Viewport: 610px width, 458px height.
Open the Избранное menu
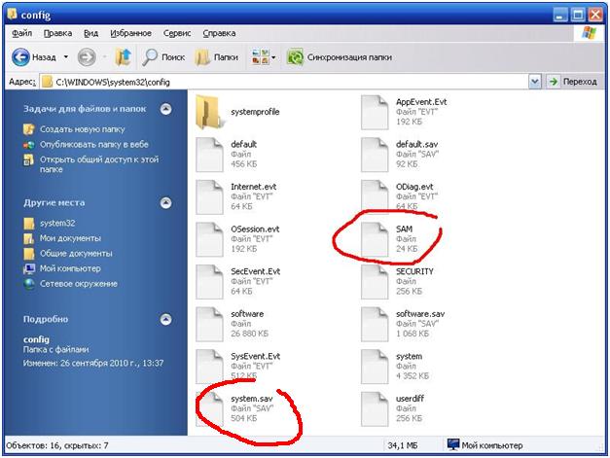tap(130, 33)
